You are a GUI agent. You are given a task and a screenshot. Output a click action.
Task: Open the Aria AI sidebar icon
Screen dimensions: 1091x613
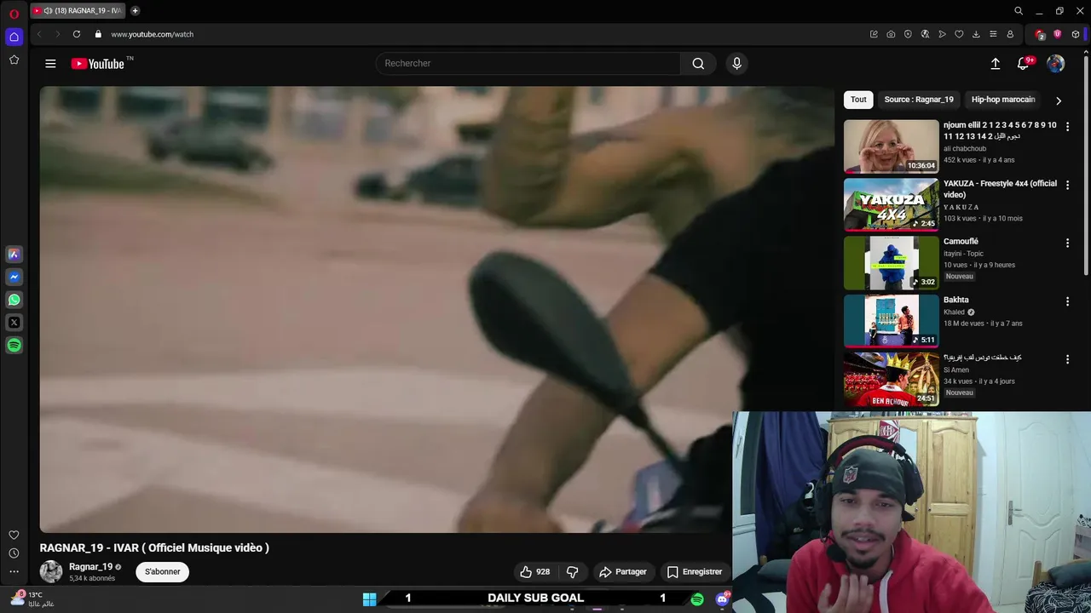tap(14, 254)
